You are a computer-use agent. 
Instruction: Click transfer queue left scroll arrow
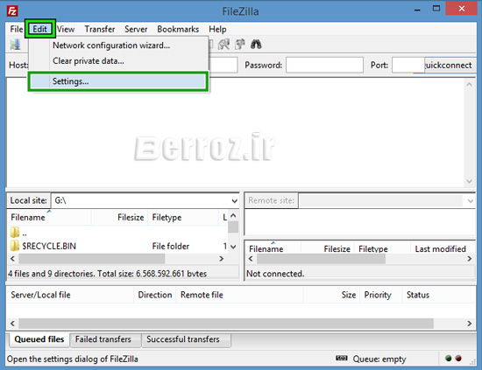(x=12, y=324)
